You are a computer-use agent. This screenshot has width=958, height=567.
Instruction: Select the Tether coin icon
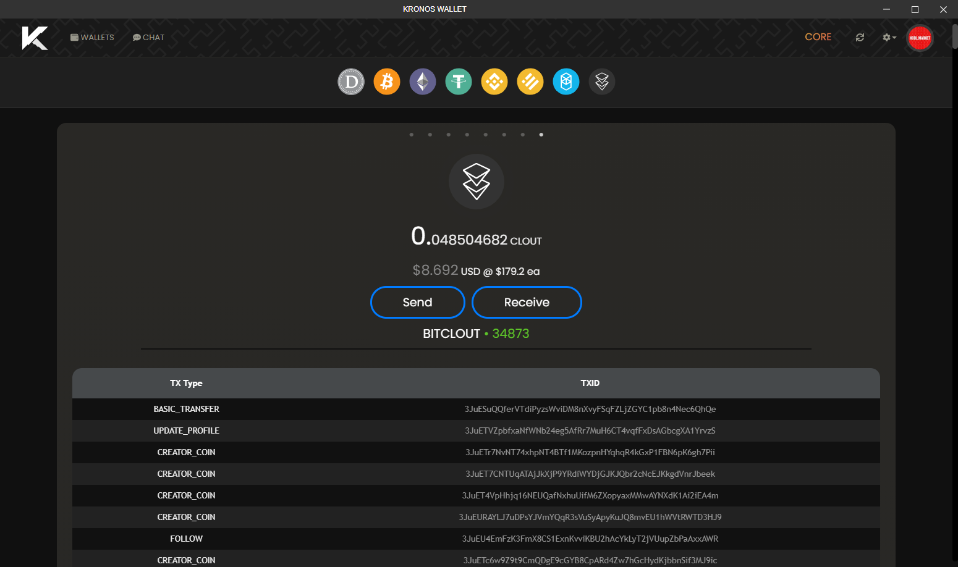459,82
